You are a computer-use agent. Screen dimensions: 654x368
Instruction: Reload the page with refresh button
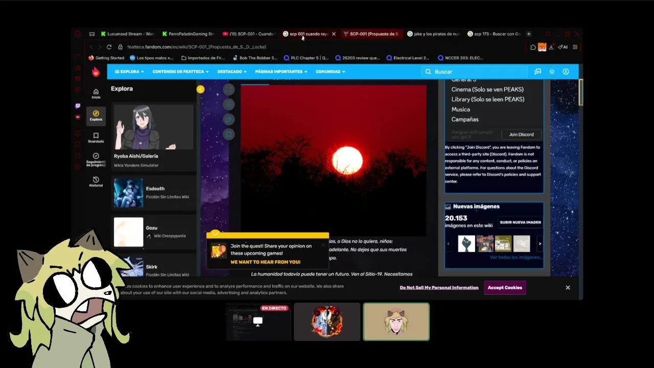tap(109, 47)
